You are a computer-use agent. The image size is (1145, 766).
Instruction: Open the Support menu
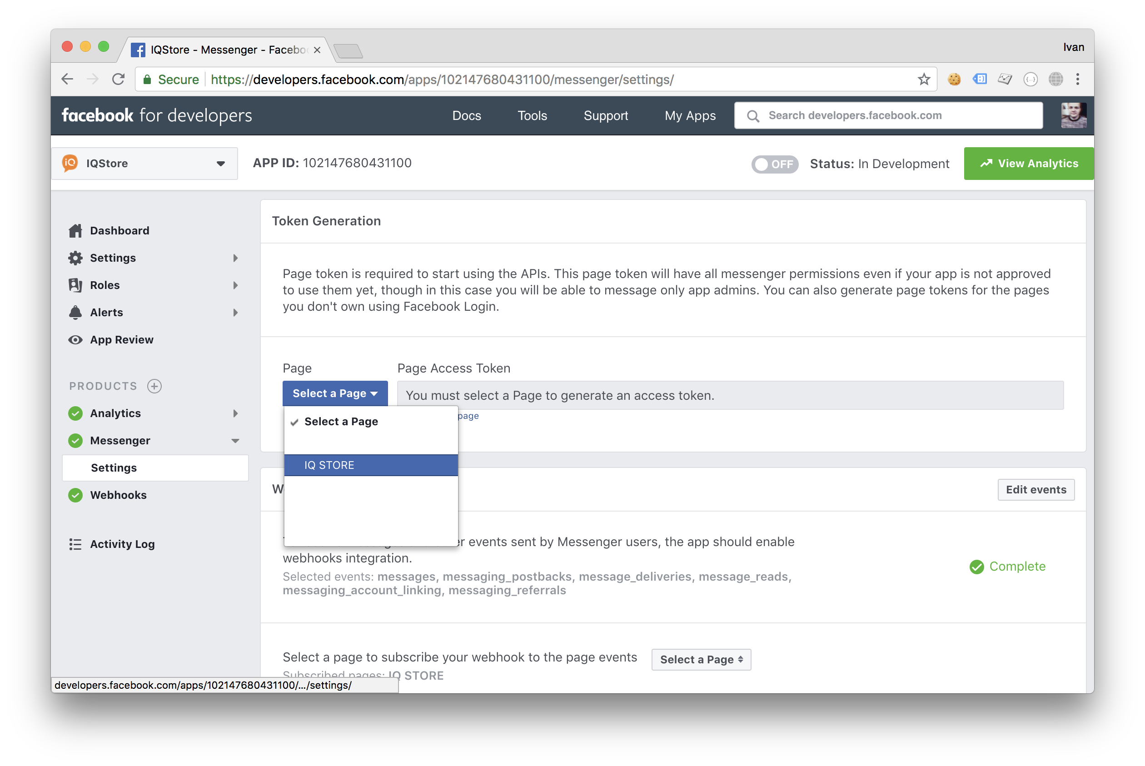(x=606, y=116)
